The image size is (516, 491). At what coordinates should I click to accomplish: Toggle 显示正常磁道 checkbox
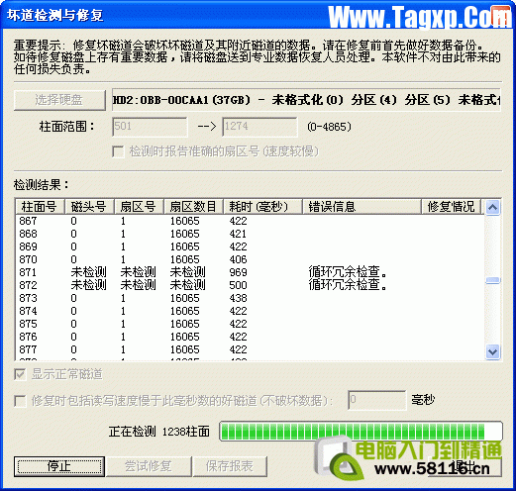20,374
